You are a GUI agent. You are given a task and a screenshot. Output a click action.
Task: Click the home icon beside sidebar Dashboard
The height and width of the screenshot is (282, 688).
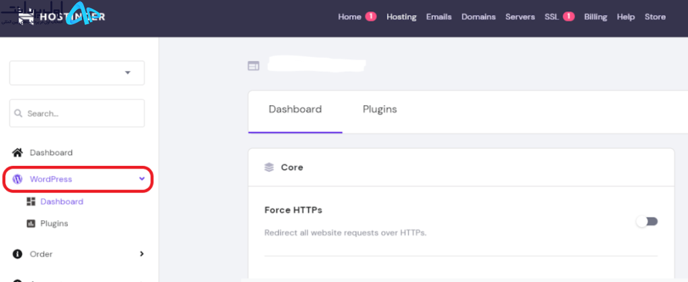point(17,152)
